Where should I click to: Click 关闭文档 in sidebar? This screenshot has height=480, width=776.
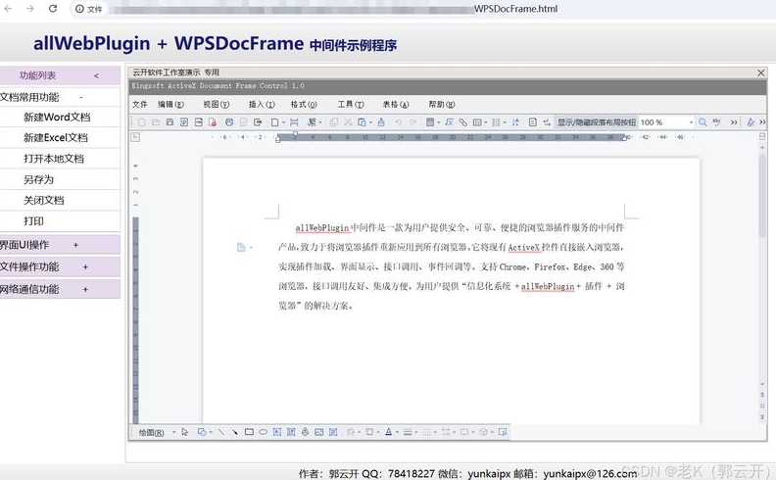(x=43, y=201)
